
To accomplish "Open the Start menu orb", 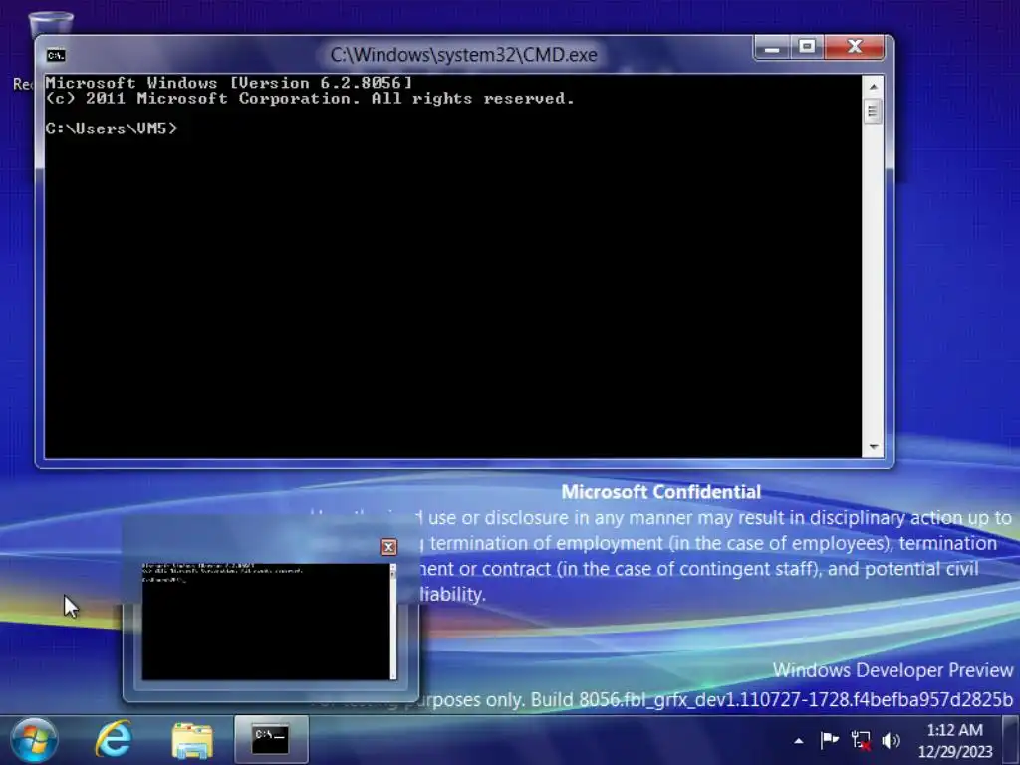I will [33, 740].
